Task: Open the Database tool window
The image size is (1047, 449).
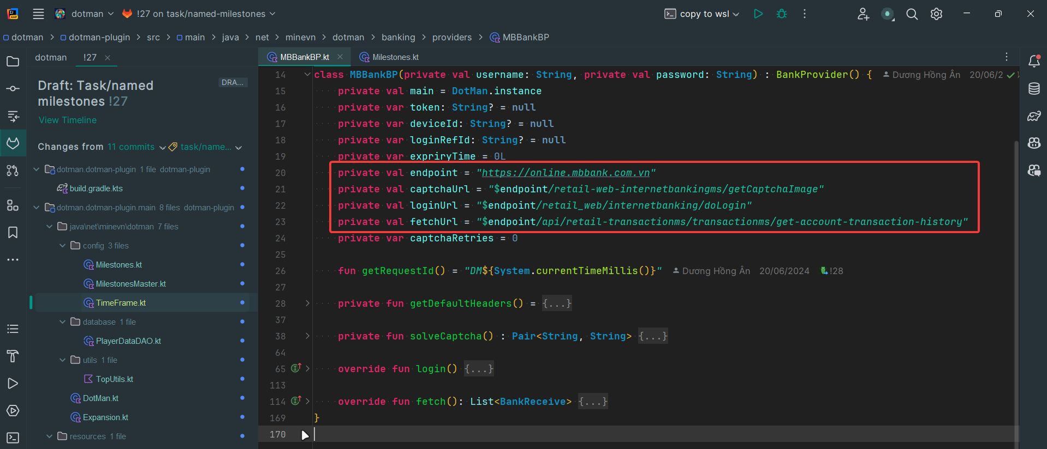Action: pos(1034,89)
